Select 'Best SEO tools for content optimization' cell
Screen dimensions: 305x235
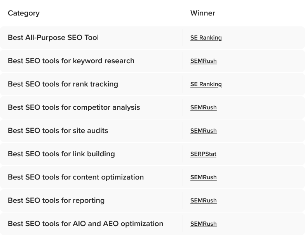tap(76, 177)
